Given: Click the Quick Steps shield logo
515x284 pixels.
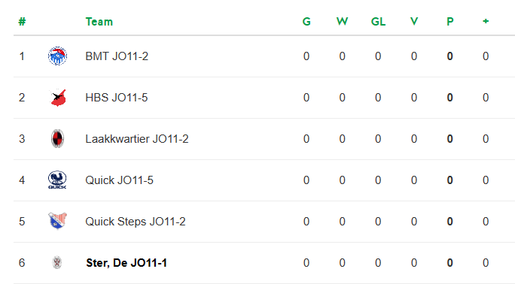Looking at the screenshot, I should pyautogui.click(x=57, y=221).
